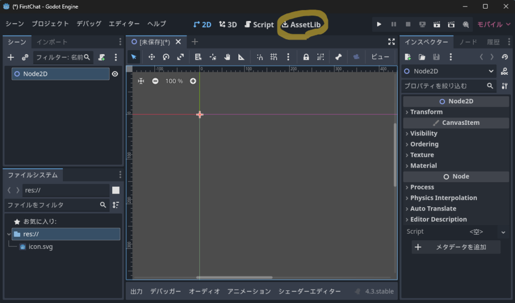Viewport: 515px width, 303px height.
Task: Switch to the 3D workspace
Action: (228, 25)
